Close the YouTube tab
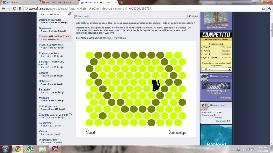The image size is (273, 153). pos(77,3)
